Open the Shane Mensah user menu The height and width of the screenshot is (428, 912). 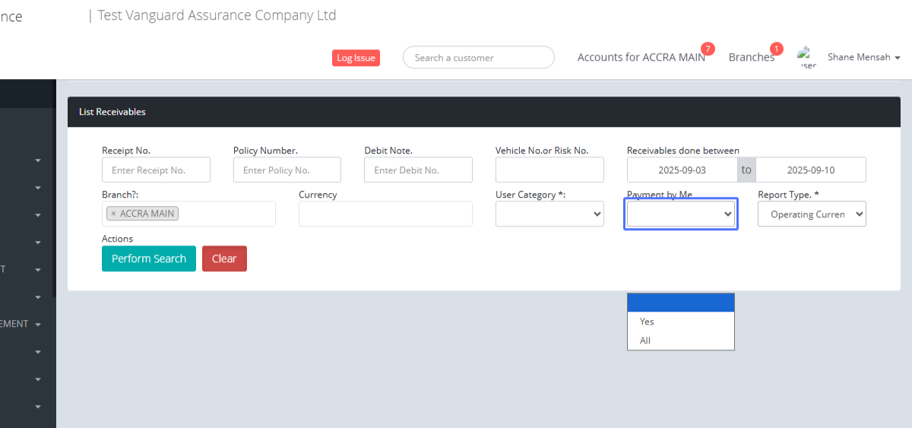coord(863,57)
